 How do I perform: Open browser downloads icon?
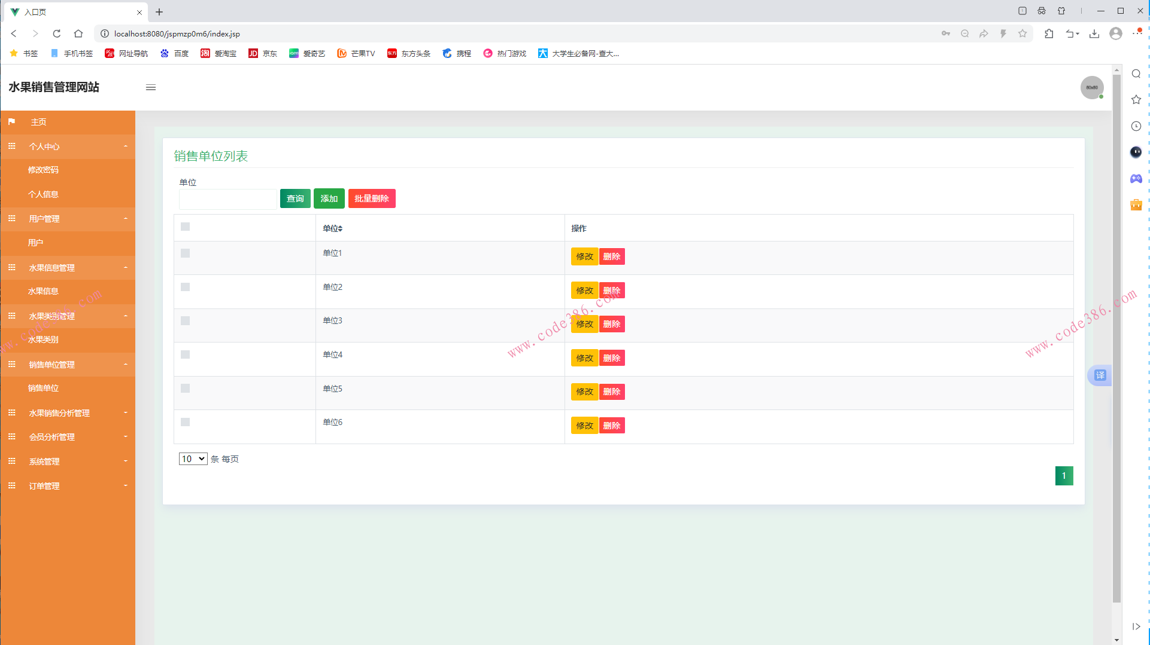[x=1094, y=33]
